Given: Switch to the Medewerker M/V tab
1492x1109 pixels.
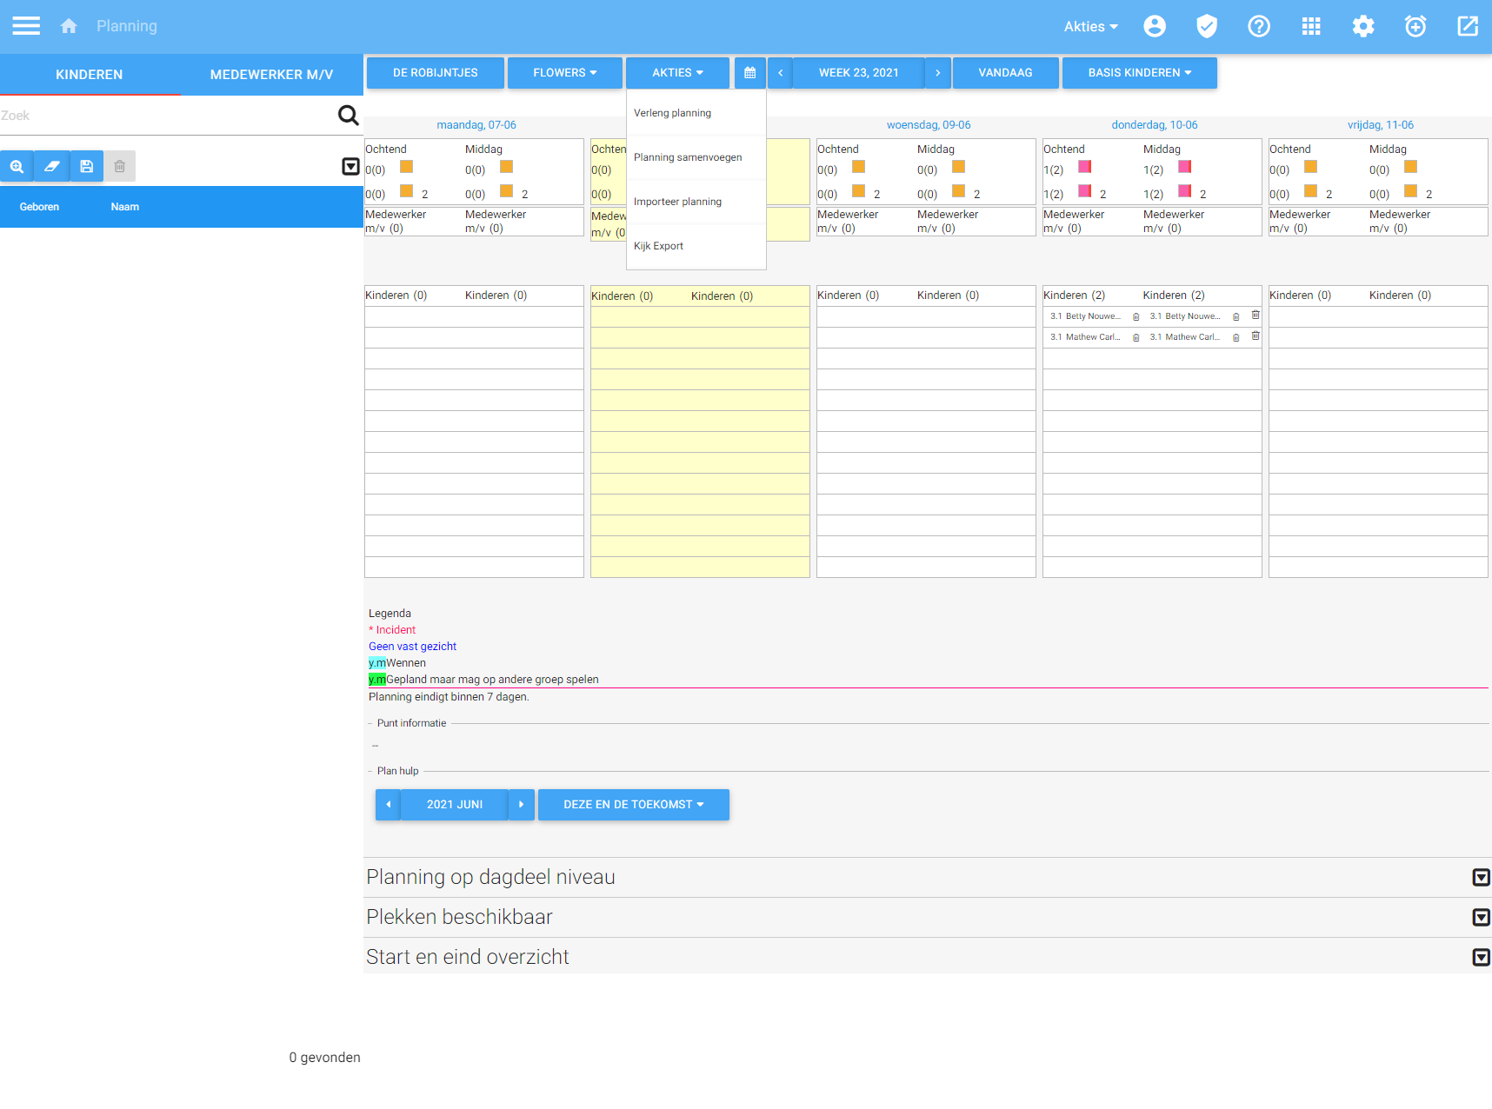Looking at the screenshot, I should (x=271, y=75).
